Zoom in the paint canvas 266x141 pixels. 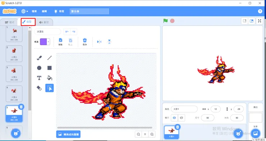click(152, 134)
